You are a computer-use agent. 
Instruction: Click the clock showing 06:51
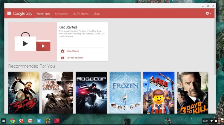(205, 121)
